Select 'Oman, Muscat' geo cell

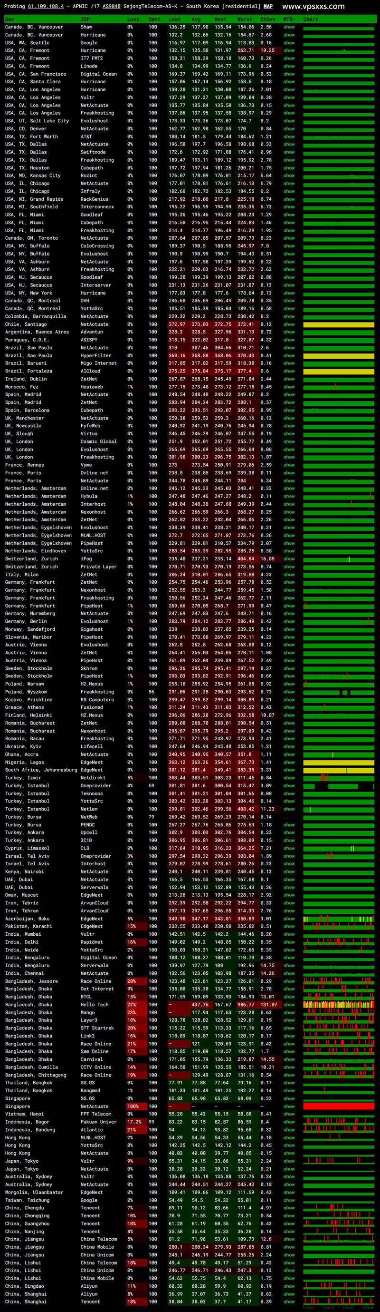click(x=21, y=895)
